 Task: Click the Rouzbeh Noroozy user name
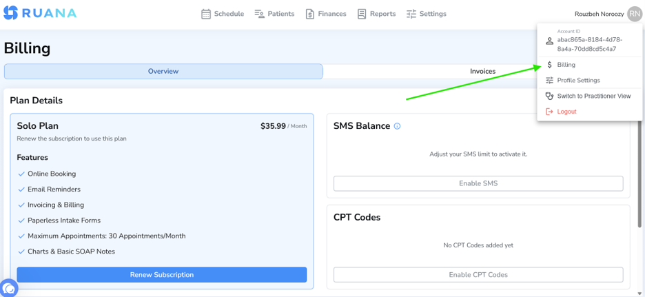click(x=599, y=14)
